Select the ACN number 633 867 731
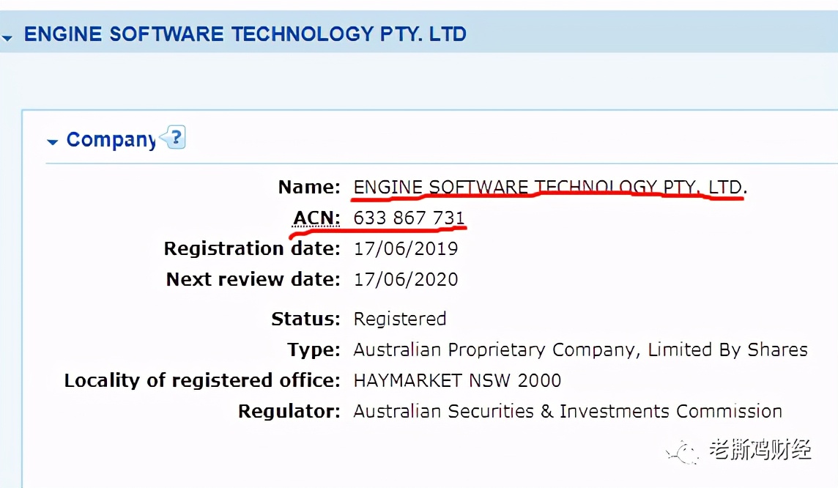This screenshot has width=838, height=488. 409,218
